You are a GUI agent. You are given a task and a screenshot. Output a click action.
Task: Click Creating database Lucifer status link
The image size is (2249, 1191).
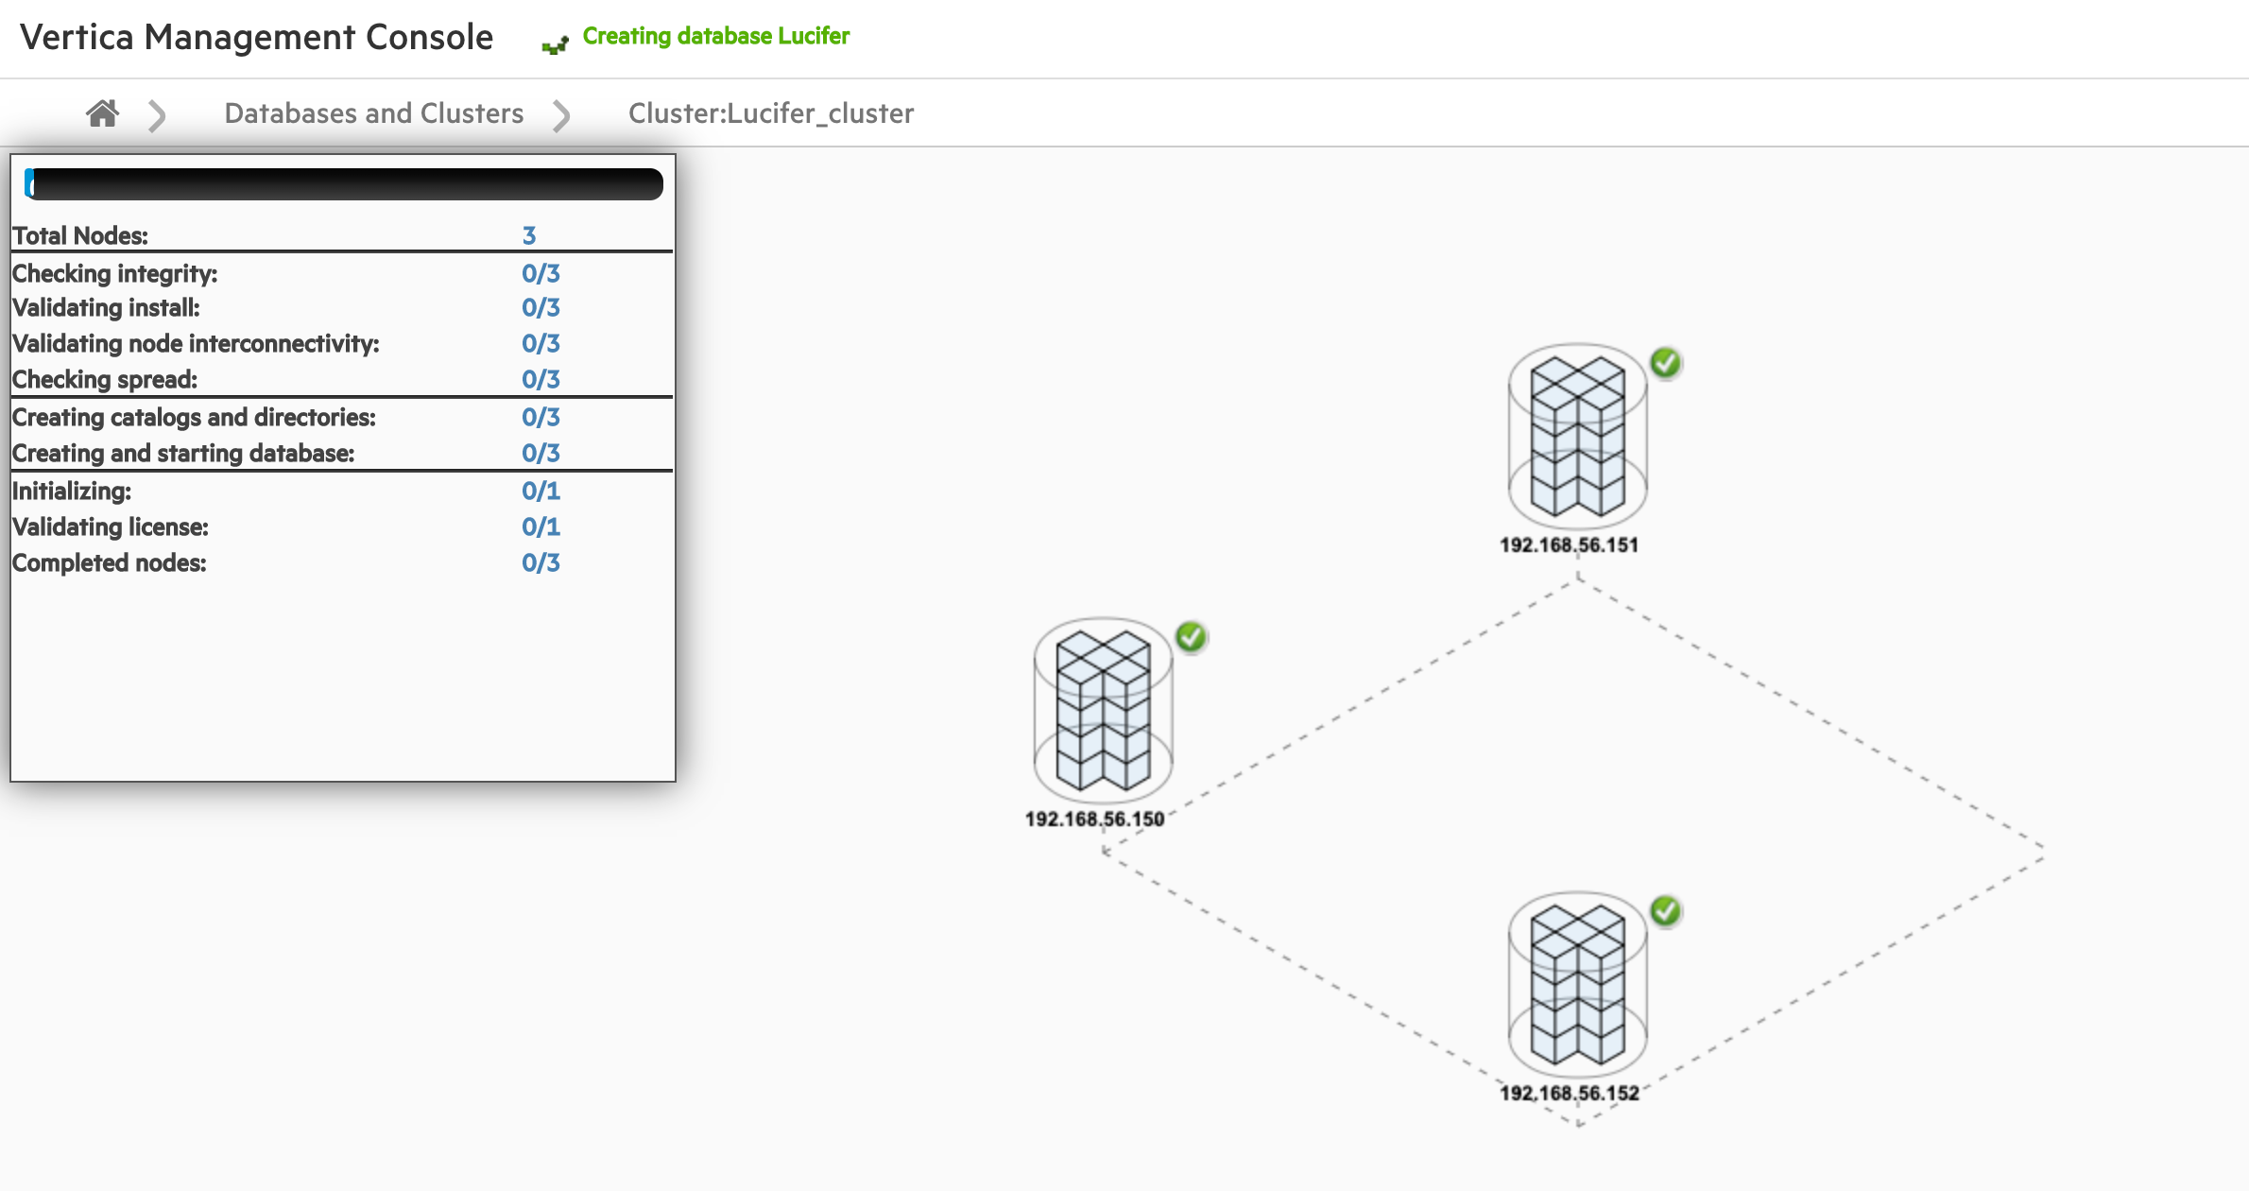pos(715,36)
